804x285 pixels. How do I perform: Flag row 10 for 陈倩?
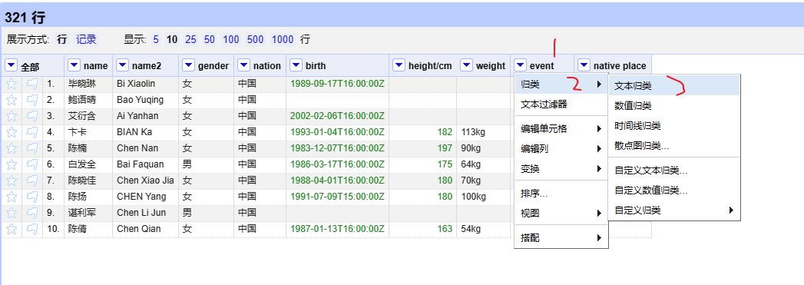[32, 229]
